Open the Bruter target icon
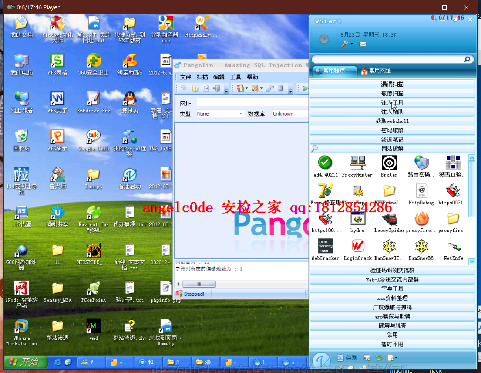Screen dimensions: 481x373 [x=389, y=163]
